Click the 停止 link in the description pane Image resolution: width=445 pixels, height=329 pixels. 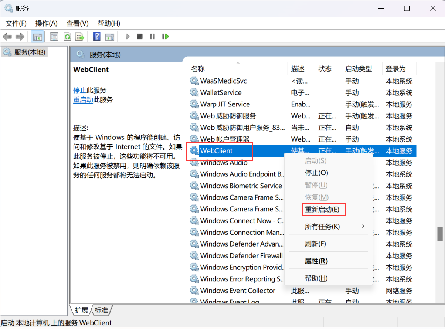click(80, 90)
